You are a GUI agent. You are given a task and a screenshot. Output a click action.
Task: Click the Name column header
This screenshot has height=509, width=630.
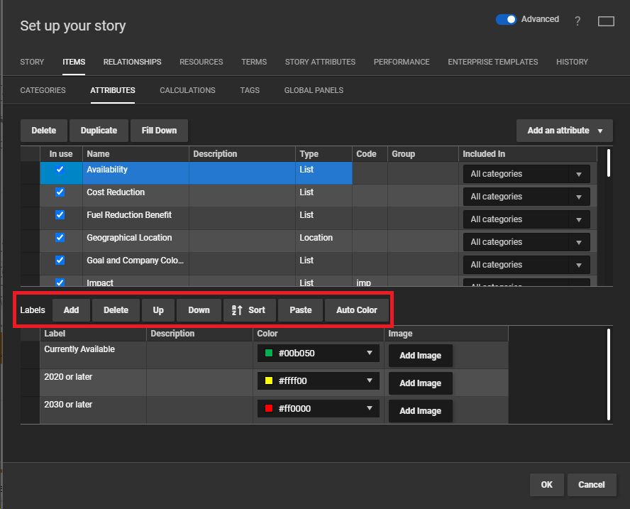pos(136,154)
